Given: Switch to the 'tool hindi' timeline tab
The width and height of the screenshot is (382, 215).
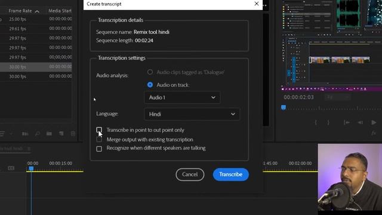Looking at the screenshot, I should (11, 149).
